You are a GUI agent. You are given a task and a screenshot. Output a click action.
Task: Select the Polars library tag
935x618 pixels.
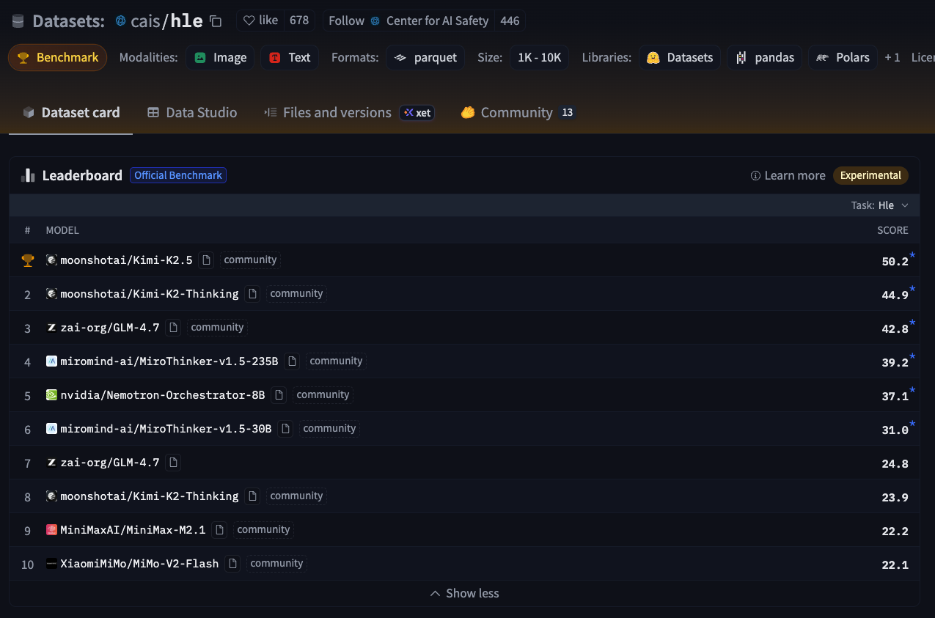[843, 57]
